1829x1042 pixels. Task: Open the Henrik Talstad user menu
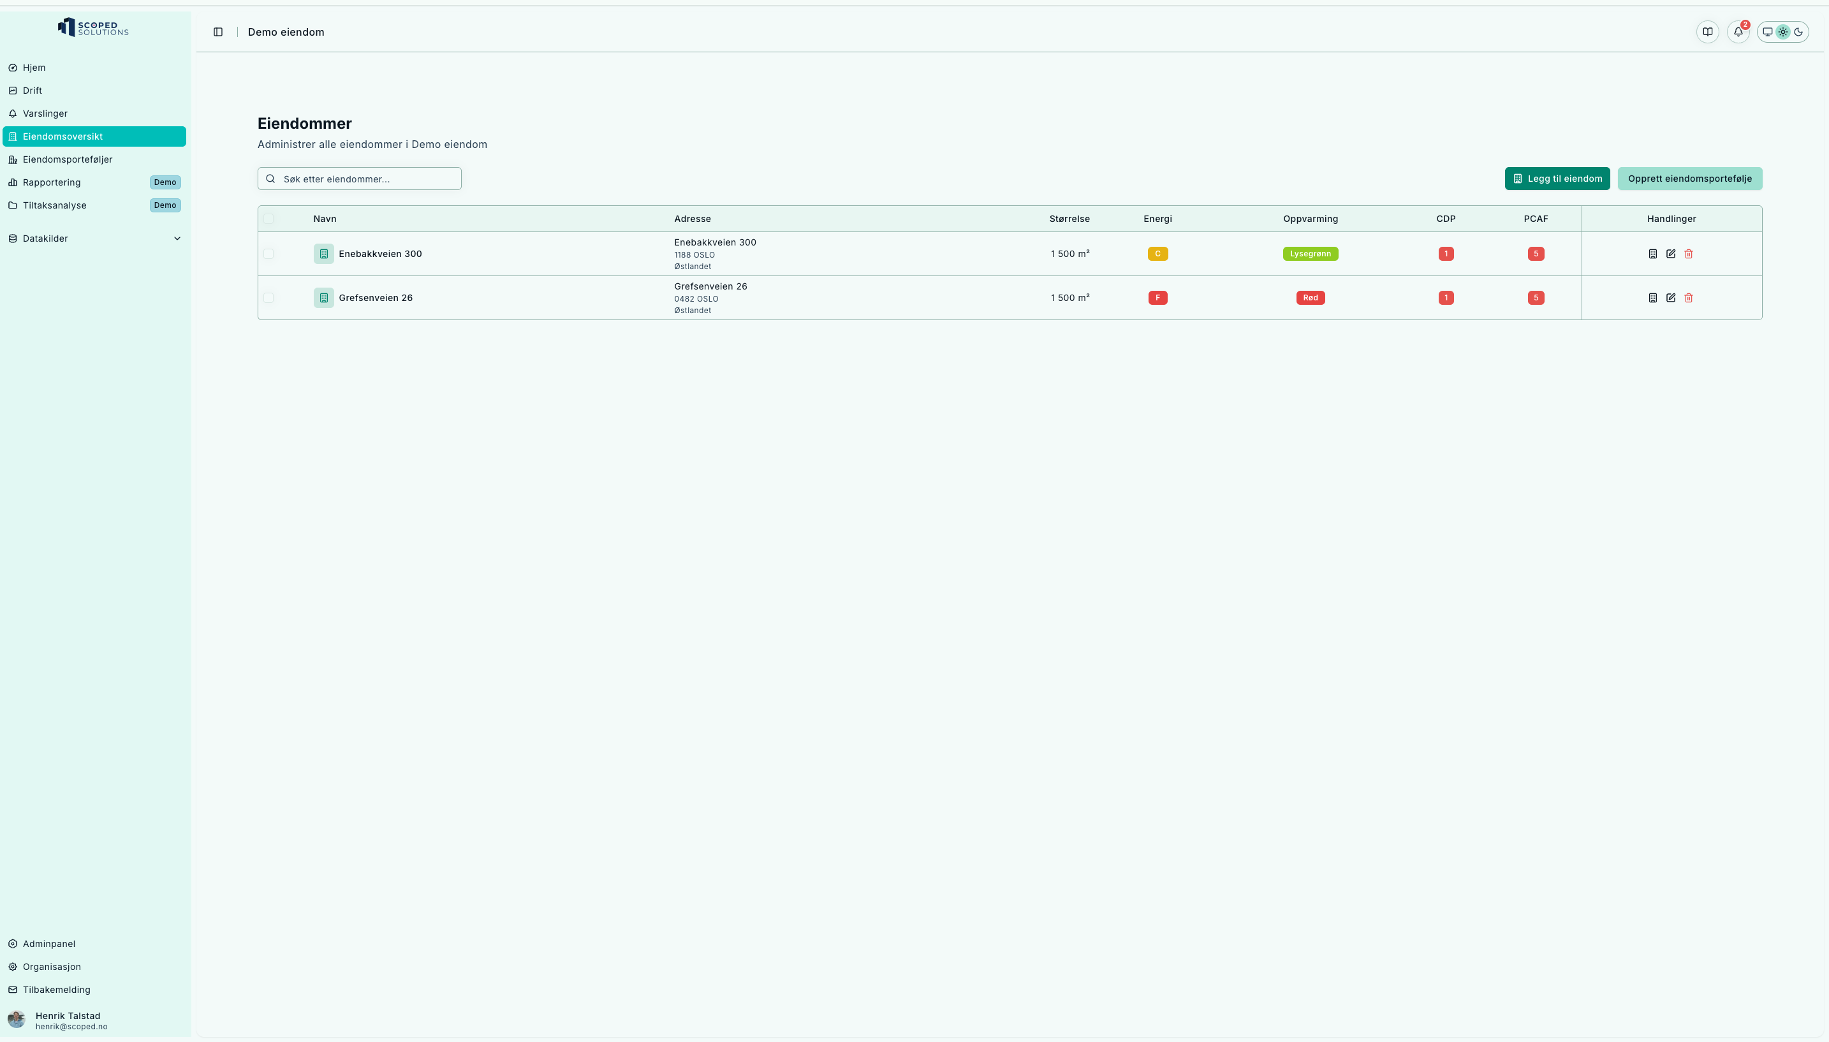[68, 1020]
